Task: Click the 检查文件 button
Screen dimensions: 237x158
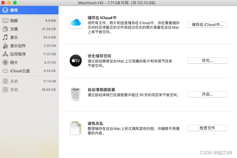Action: point(207,128)
